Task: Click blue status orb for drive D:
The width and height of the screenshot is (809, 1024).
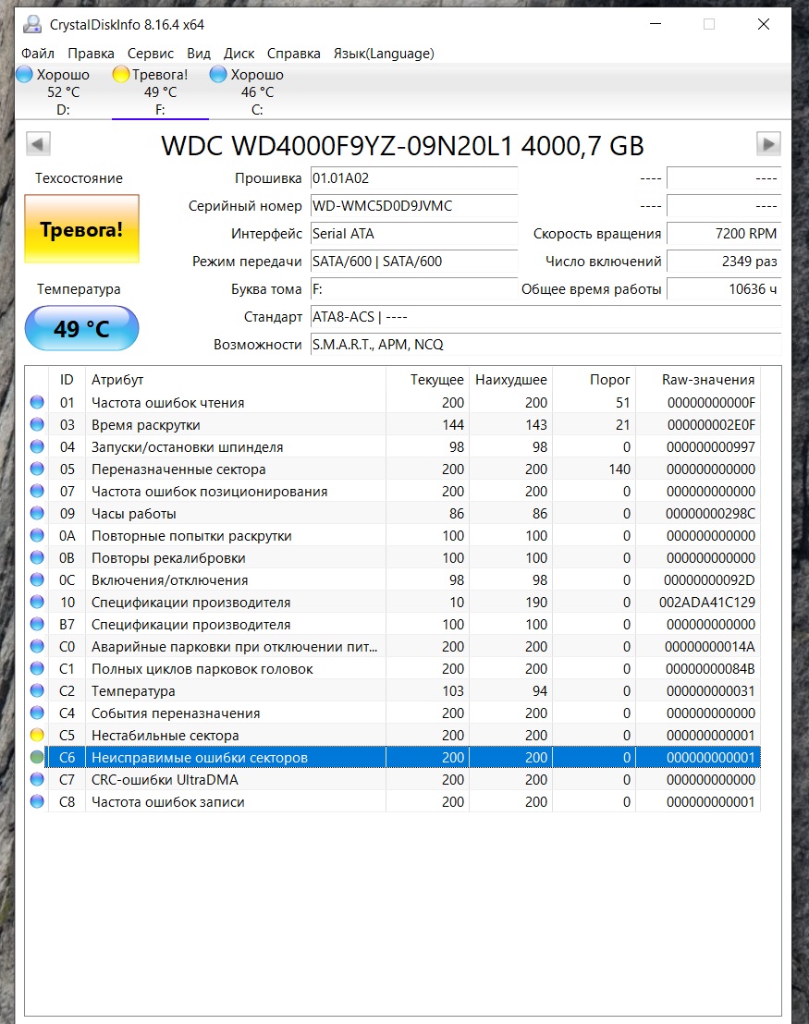Action: pos(24,75)
